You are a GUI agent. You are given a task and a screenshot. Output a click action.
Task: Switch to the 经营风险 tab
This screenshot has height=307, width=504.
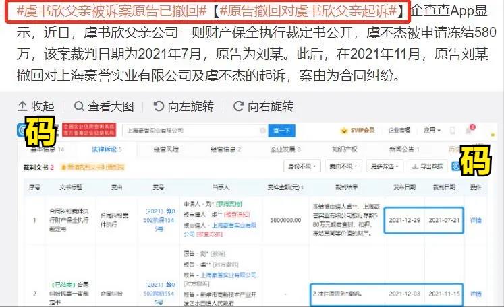pyautogui.click(x=166, y=149)
